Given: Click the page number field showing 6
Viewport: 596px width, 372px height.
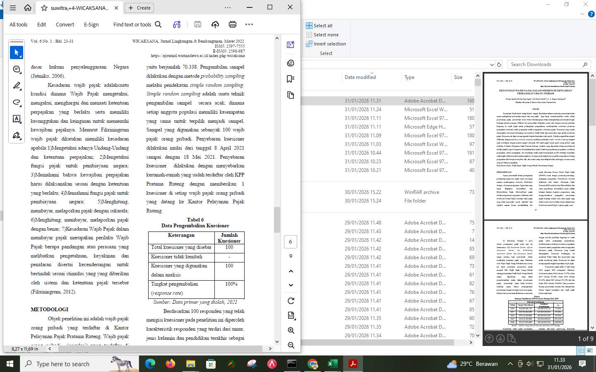Looking at the screenshot, I should (x=290, y=241).
